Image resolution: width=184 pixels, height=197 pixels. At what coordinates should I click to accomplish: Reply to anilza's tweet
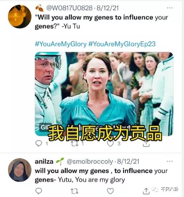(x=39, y=191)
